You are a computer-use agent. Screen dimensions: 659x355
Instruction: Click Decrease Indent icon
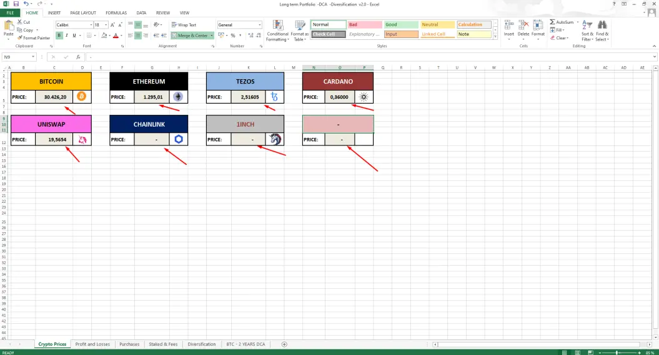(x=156, y=36)
